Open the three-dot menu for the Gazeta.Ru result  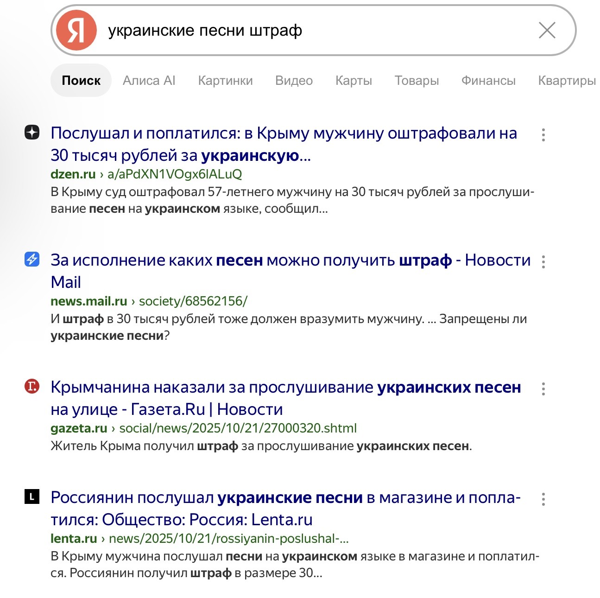click(543, 389)
